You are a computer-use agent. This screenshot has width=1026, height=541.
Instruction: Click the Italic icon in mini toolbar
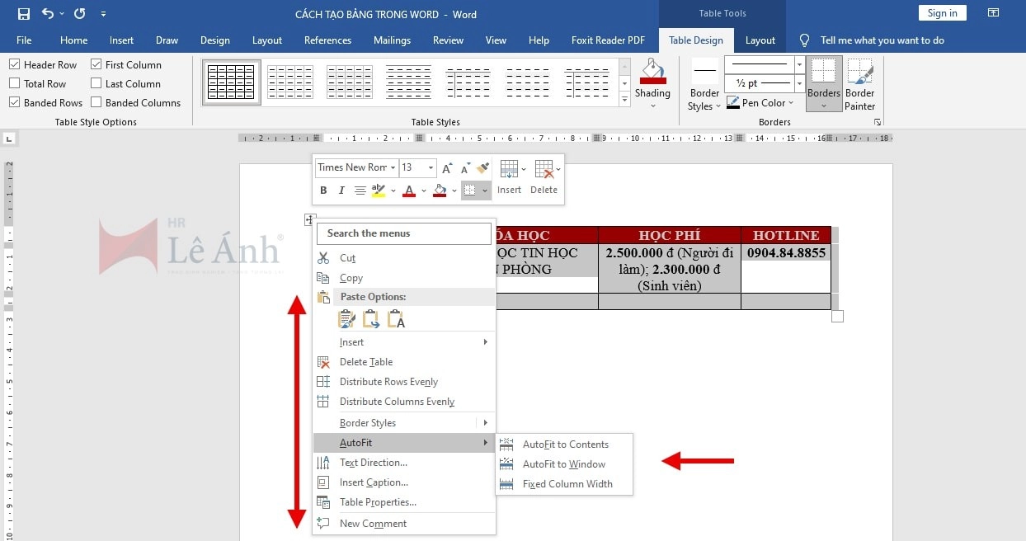[341, 191]
